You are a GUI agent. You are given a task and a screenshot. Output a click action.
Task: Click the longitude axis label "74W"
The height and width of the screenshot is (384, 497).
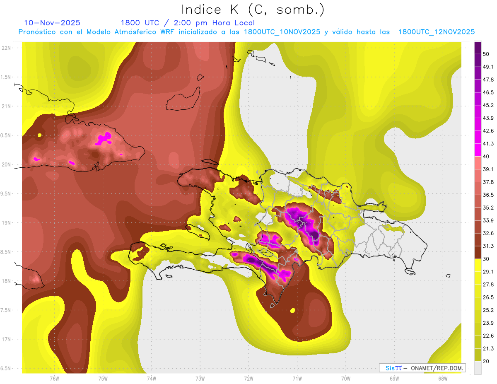[151, 378]
